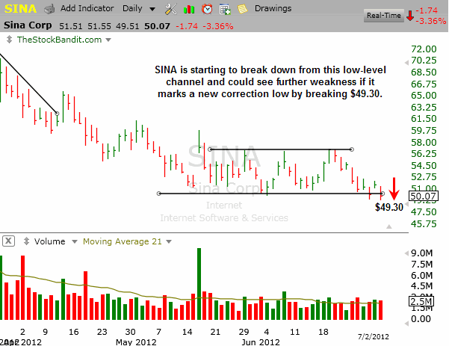Click the May 2012 axis label

tap(136, 342)
